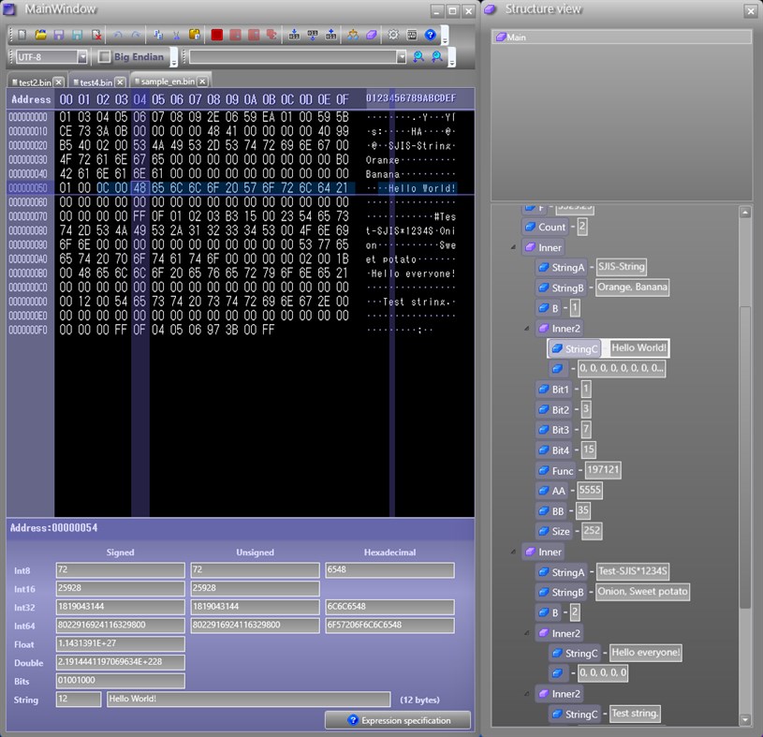The width and height of the screenshot is (763, 737).
Task: Open the help panel
Action: click(430, 35)
